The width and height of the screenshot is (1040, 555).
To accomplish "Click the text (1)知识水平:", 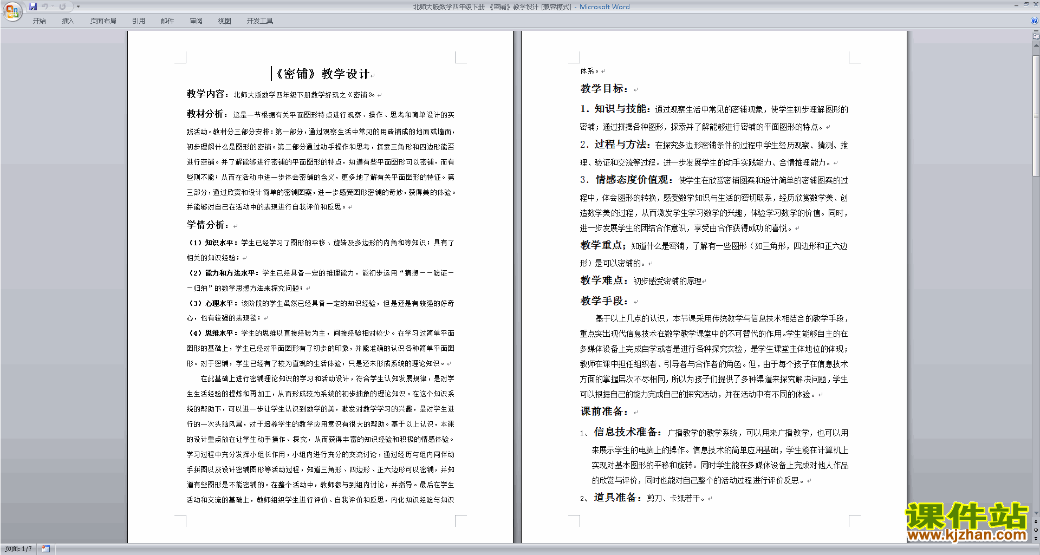I will 213,243.
